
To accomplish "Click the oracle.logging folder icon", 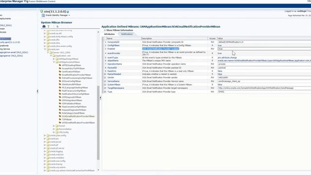I will click(48, 151).
